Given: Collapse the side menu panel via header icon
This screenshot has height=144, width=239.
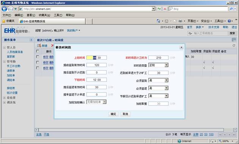Looking at the screenshot, I should point(31,40).
